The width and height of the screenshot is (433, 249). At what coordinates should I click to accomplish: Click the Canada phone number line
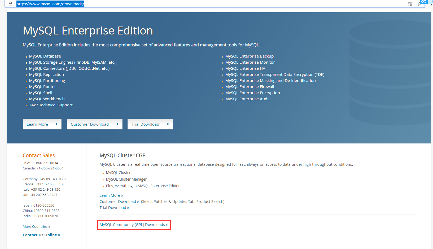[43, 168]
